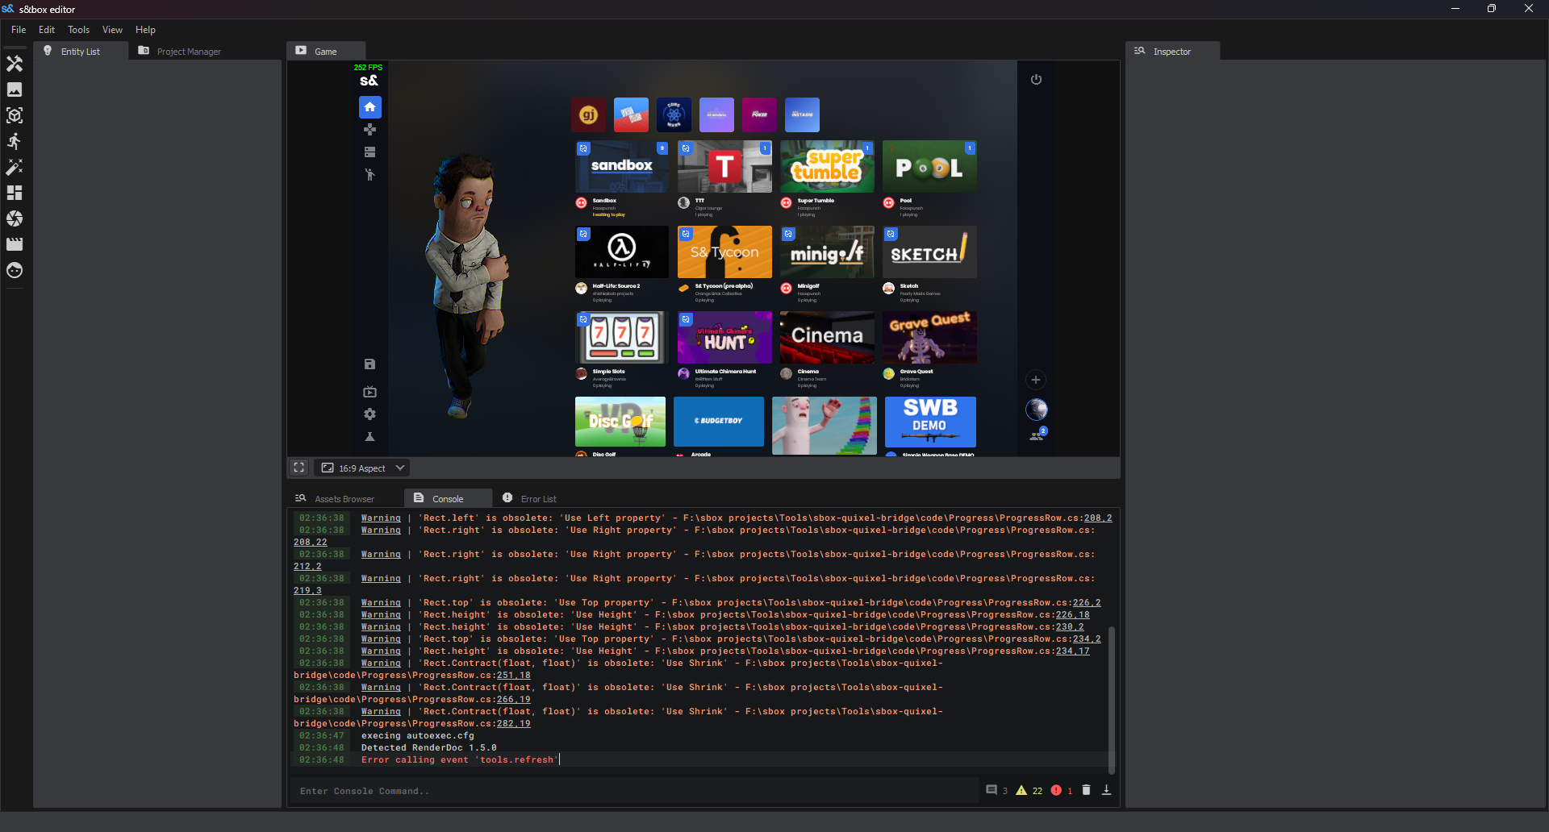
Task: Click the power icon in the game view
Action: click(1036, 79)
